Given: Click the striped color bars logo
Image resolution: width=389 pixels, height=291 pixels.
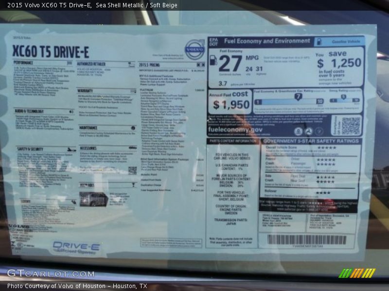Looking at the screenshot, I should 357,273.
